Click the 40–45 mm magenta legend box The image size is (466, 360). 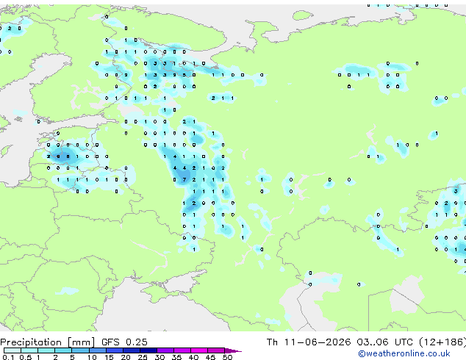click(199, 350)
